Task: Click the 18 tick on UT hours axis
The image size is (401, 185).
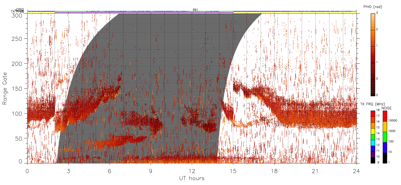Action: tap(274, 171)
